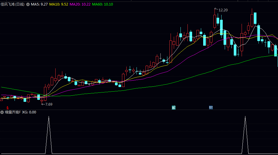Viewport: 278px width, 155px height.
Task: Click the XG: 0.00 indicator value
Action: point(29,112)
